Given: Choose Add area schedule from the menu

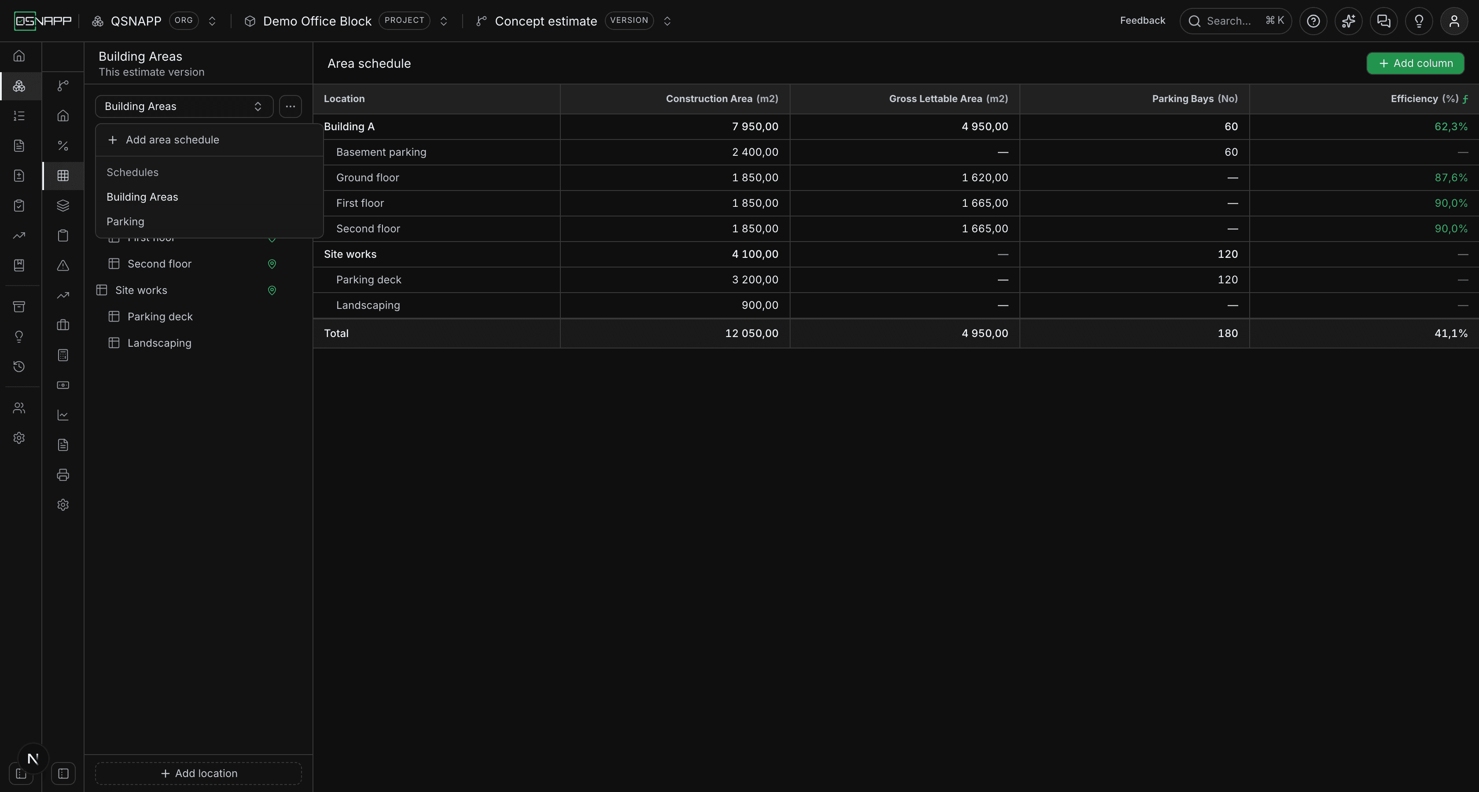Looking at the screenshot, I should (209, 140).
